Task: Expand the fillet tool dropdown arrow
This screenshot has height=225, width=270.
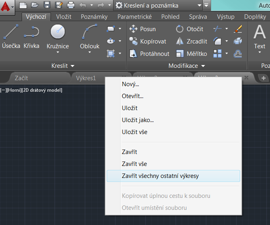Action: (x=227, y=41)
